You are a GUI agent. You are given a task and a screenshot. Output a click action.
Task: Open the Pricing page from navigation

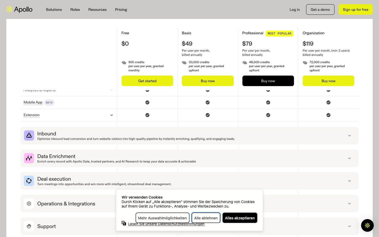[x=121, y=9]
